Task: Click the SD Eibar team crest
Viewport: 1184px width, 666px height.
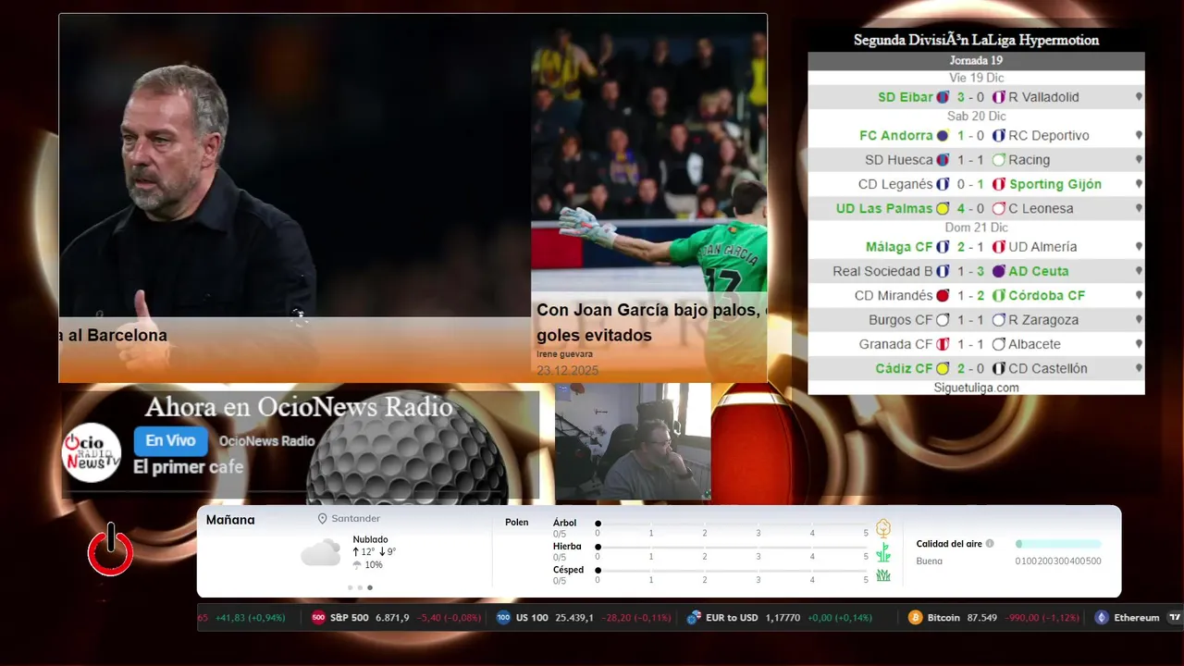Action: coord(943,97)
